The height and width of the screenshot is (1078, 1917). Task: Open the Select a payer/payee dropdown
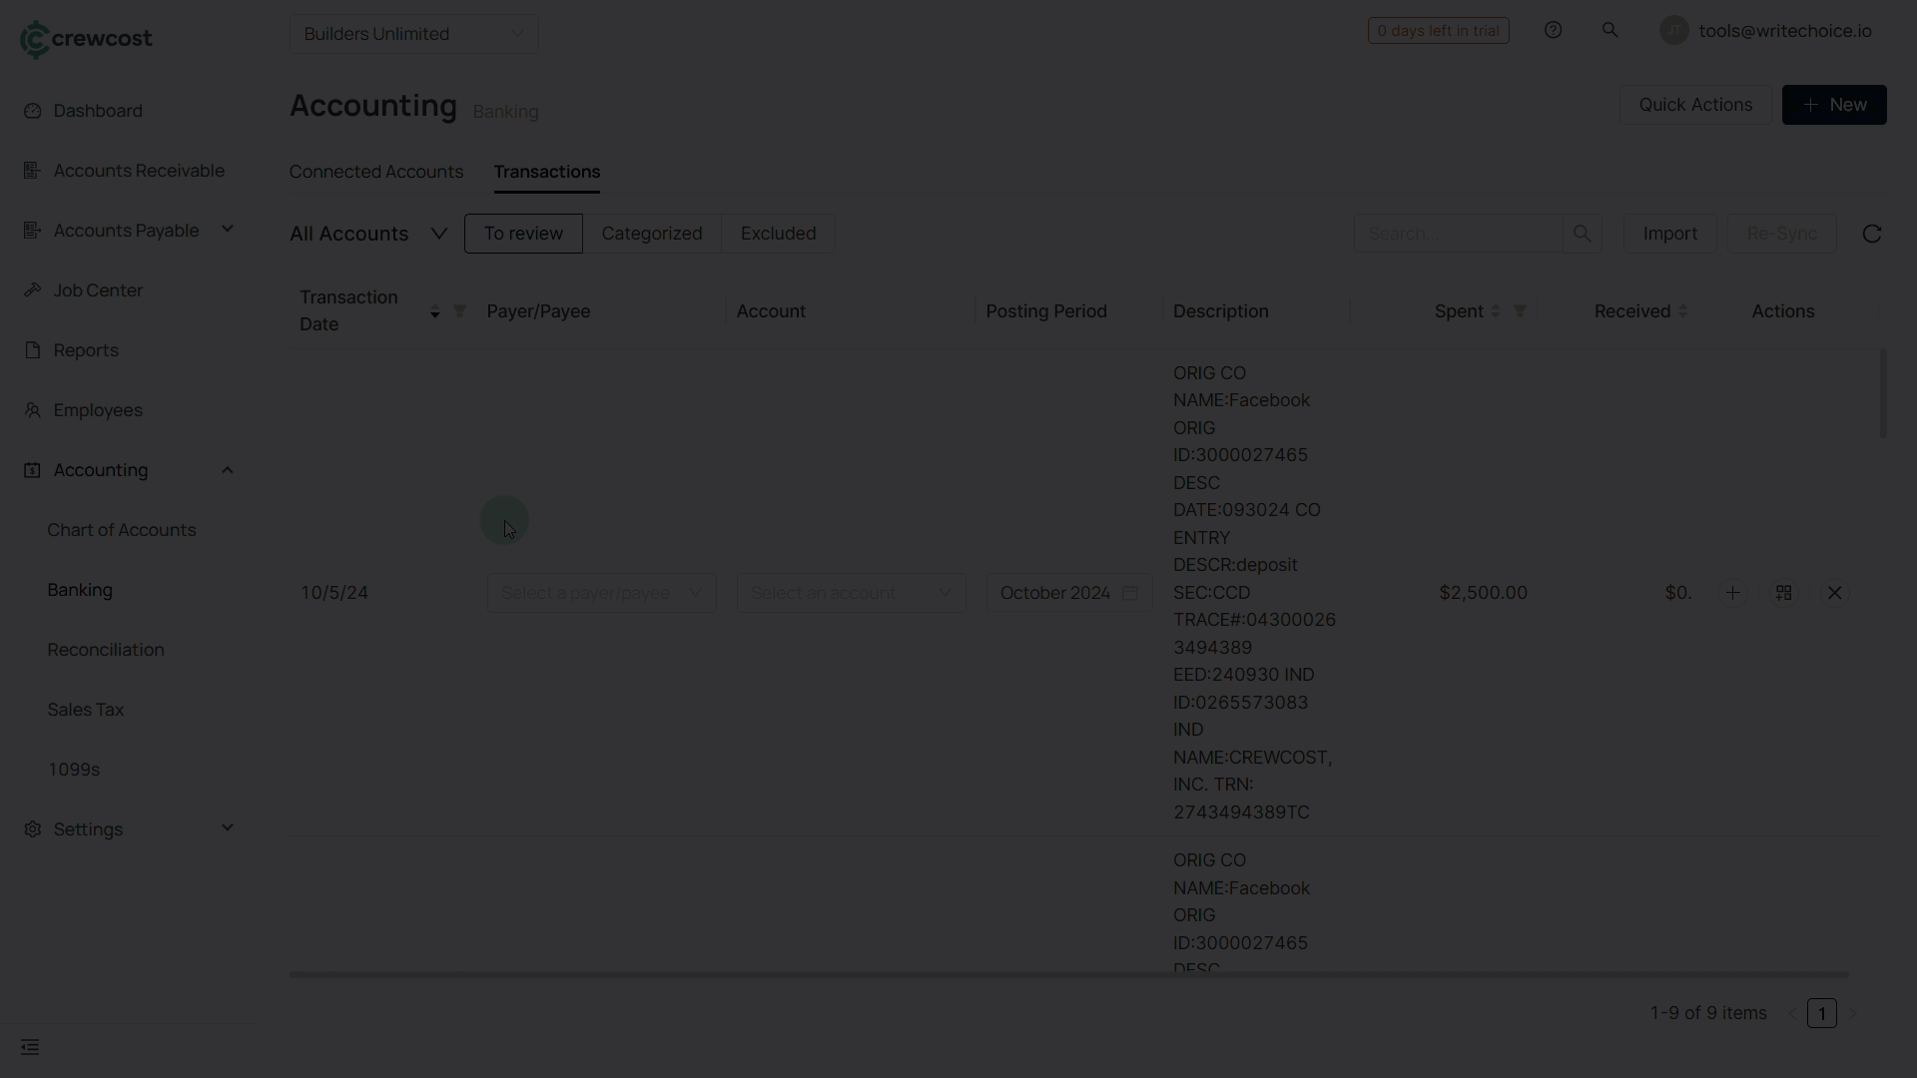point(601,593)
